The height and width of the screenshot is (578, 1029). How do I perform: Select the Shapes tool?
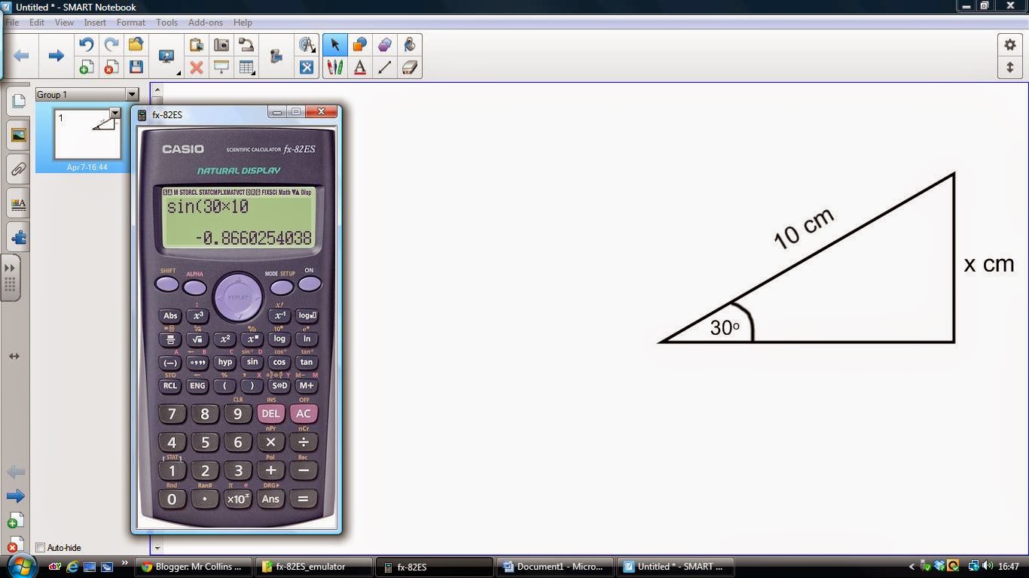[359, 45]
